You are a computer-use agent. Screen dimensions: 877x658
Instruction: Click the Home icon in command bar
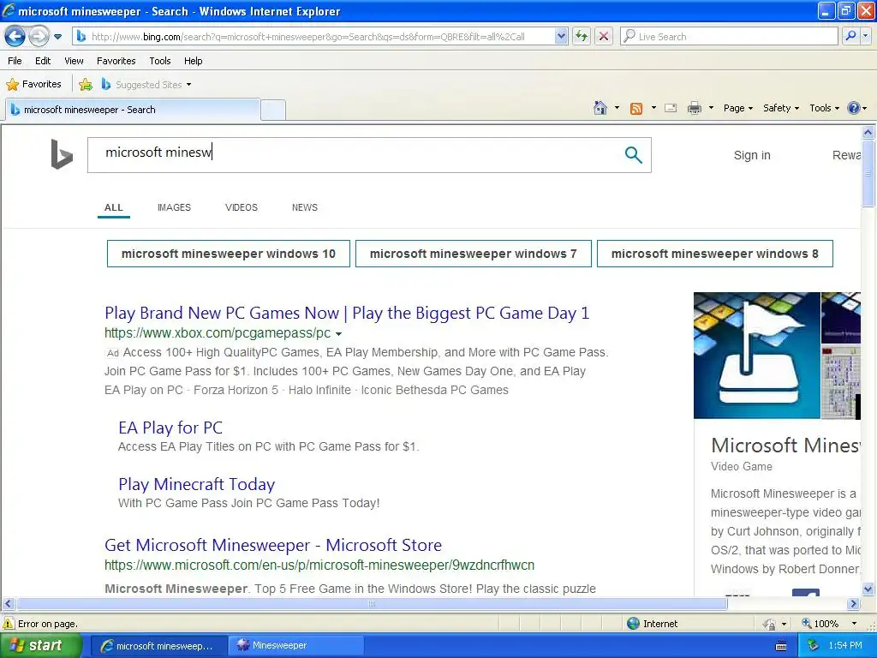[x=600, y=108]
